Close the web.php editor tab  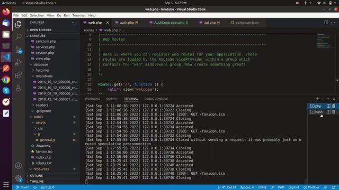pyautogui.click(x=108, y=22)
